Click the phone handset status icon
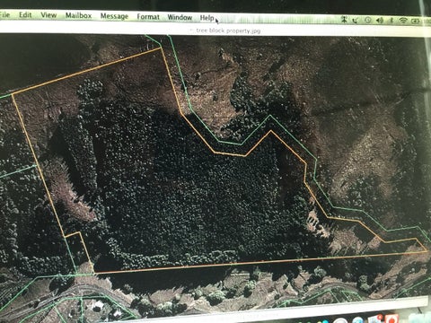 (356, 20)
